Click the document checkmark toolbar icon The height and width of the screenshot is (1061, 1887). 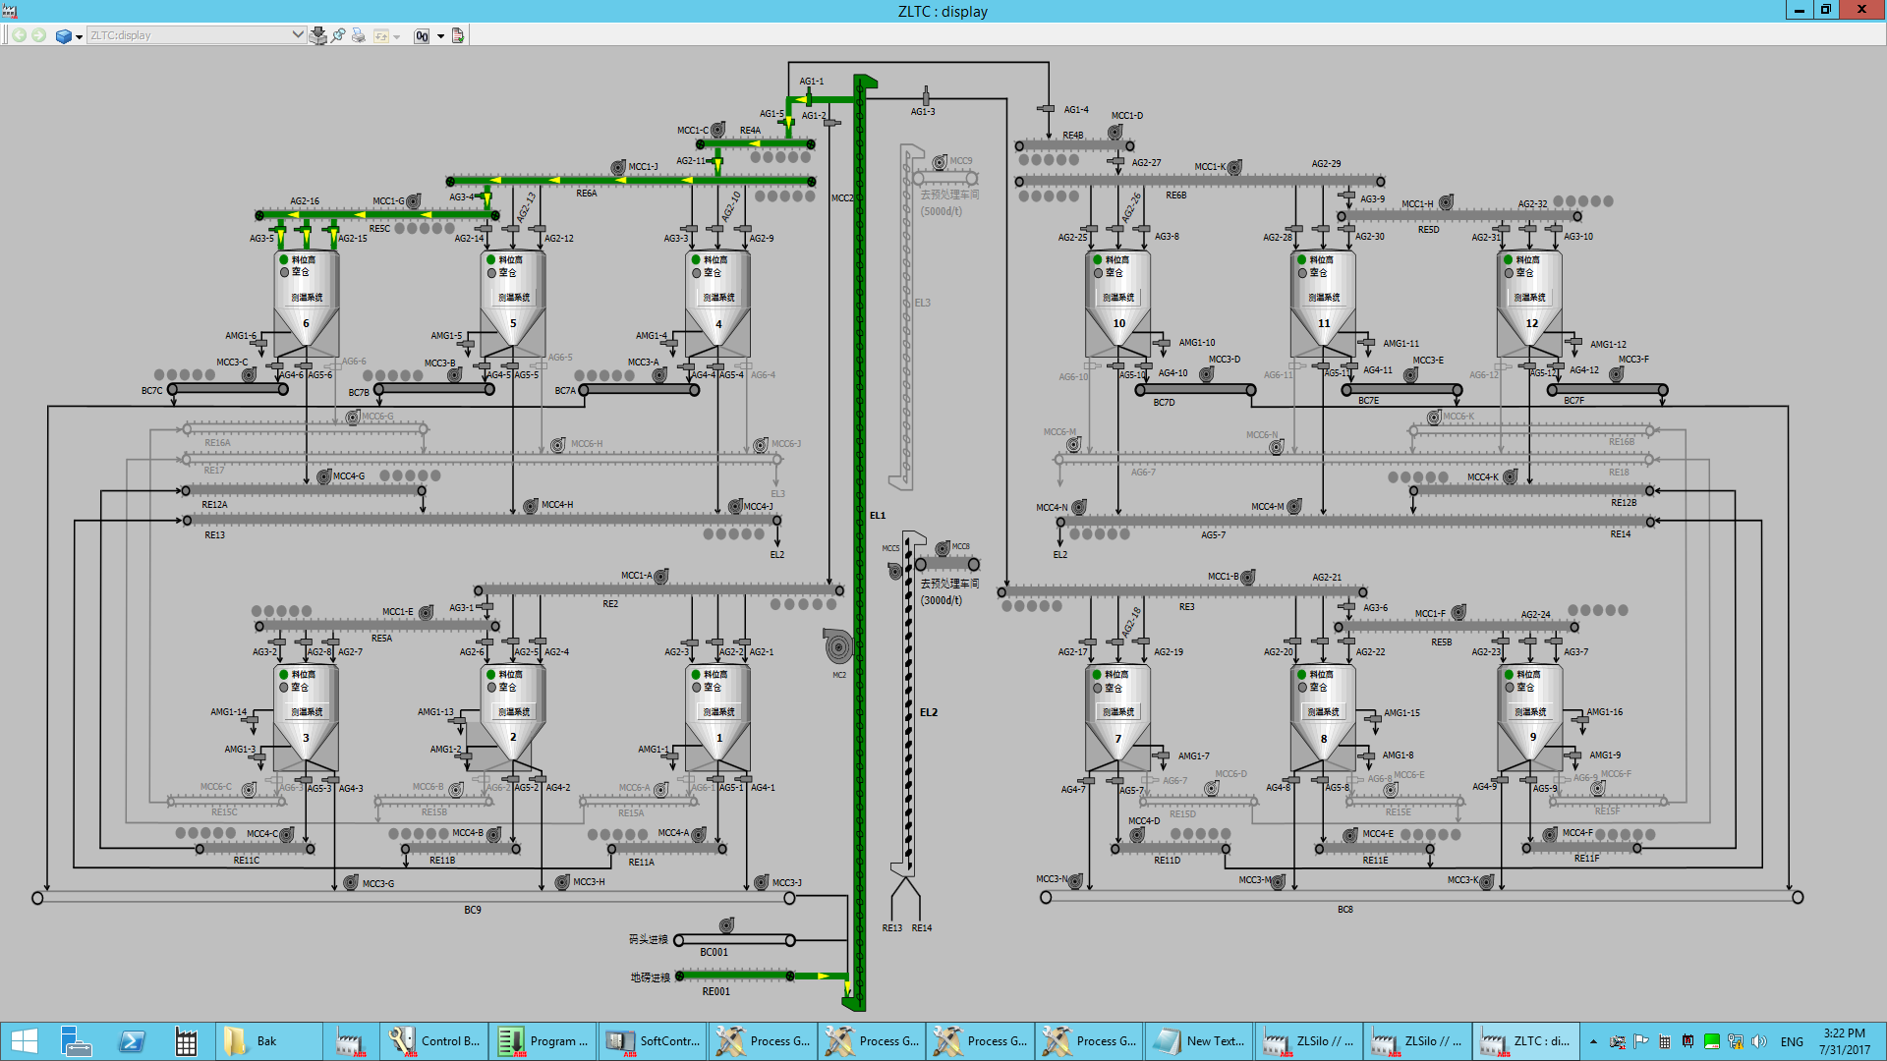tap(457, 35)
